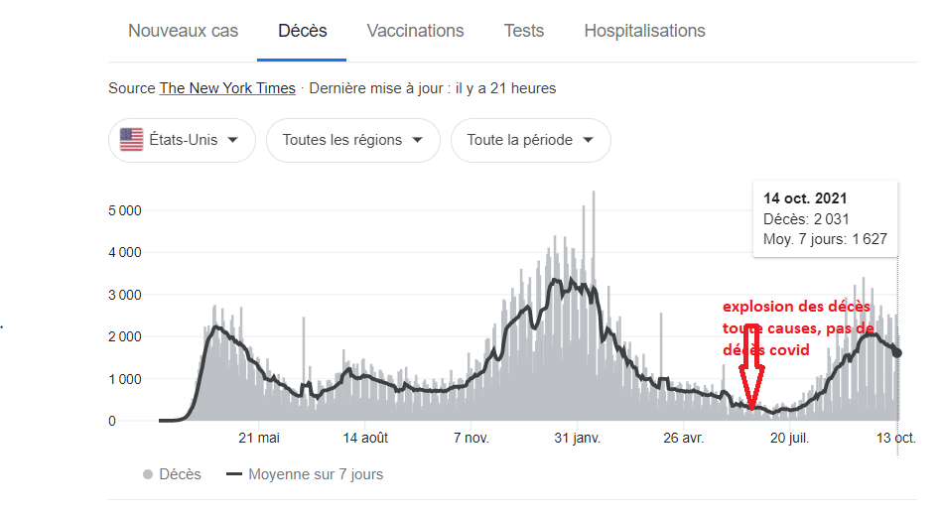Click the gray Décès legend dot
The width and height of the screenshot is (942, 517).
(x=148, y=474)
